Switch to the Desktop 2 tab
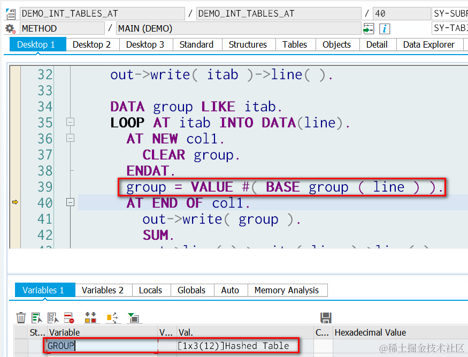Screen dimensions: 468x357 (x=91, y=44)
